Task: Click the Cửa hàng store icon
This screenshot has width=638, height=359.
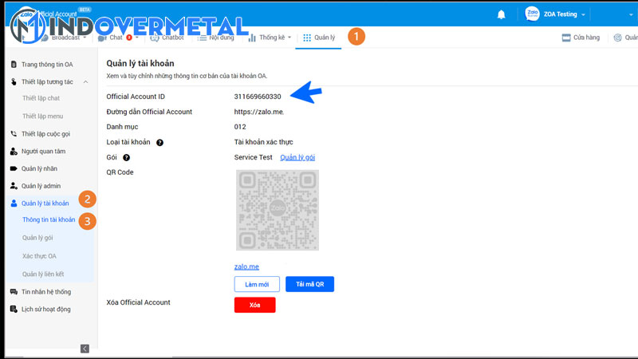Action: pos(566,37)
